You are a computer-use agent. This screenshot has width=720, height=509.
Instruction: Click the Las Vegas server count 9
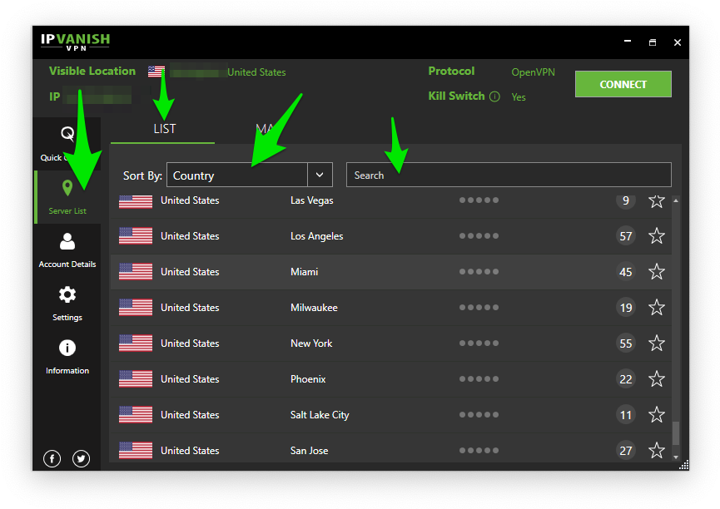click(626, 200)
